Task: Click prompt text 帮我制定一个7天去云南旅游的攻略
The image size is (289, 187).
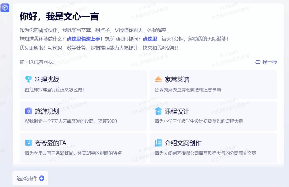Action: coord(59,121)
